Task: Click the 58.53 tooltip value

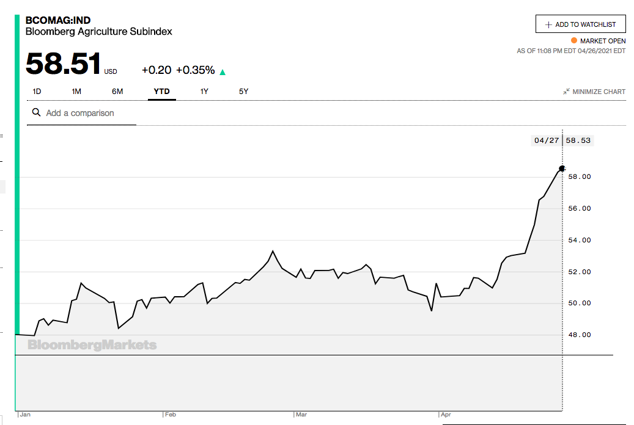Action: (578, 140)
